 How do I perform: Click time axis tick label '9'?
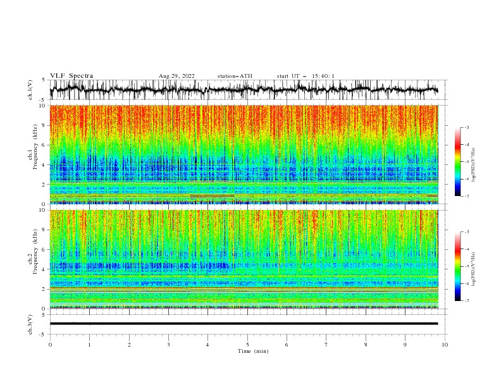[405, 345]
